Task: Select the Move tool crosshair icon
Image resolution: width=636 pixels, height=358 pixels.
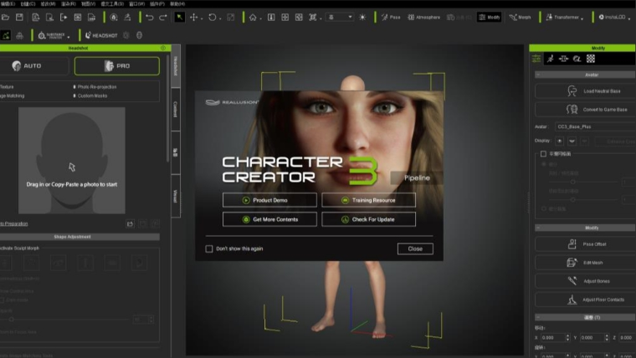Action: click(193, 17)
